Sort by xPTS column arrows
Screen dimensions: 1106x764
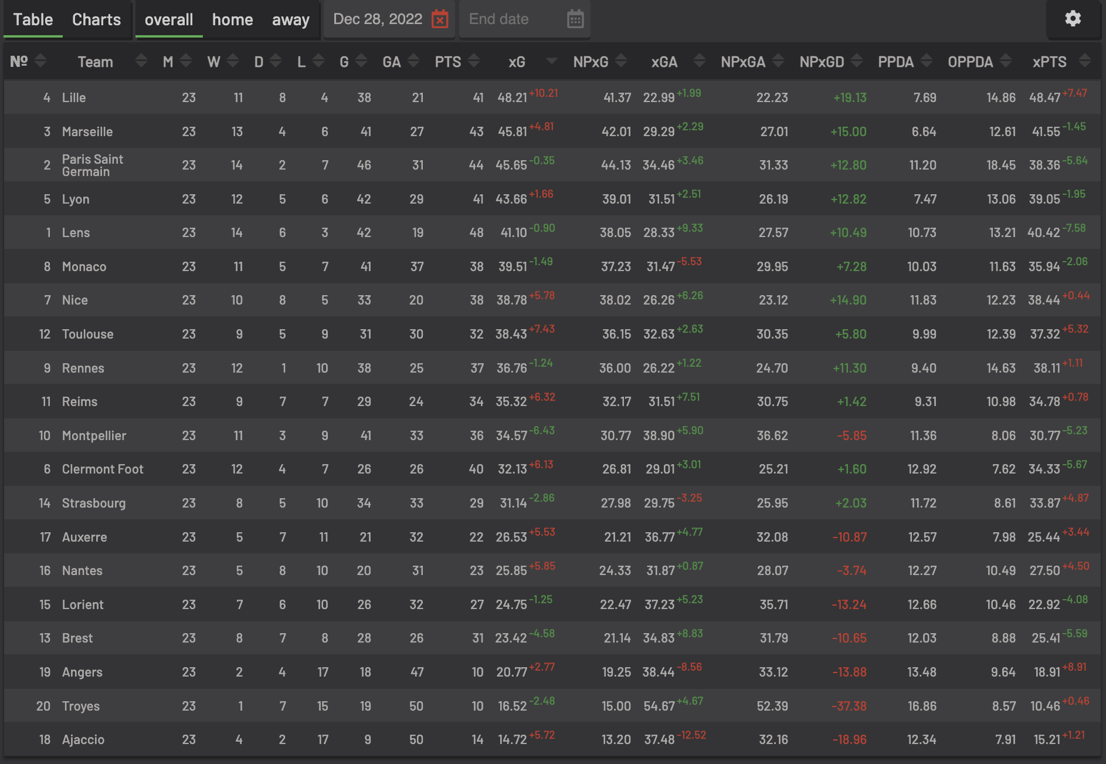point(1085,61)
